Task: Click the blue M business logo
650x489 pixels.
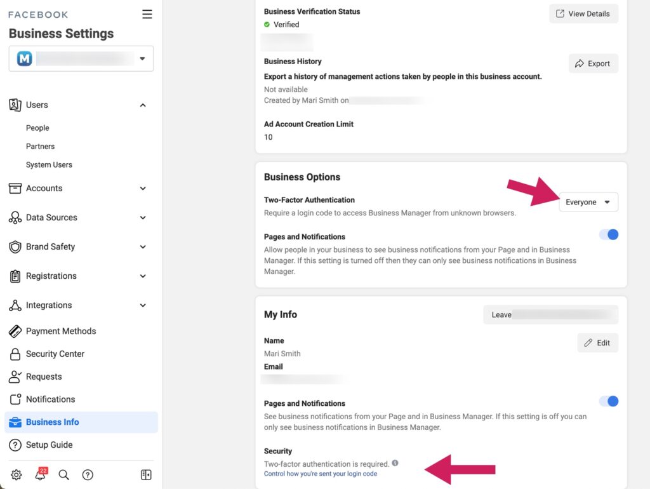Action: click(25, 58)
